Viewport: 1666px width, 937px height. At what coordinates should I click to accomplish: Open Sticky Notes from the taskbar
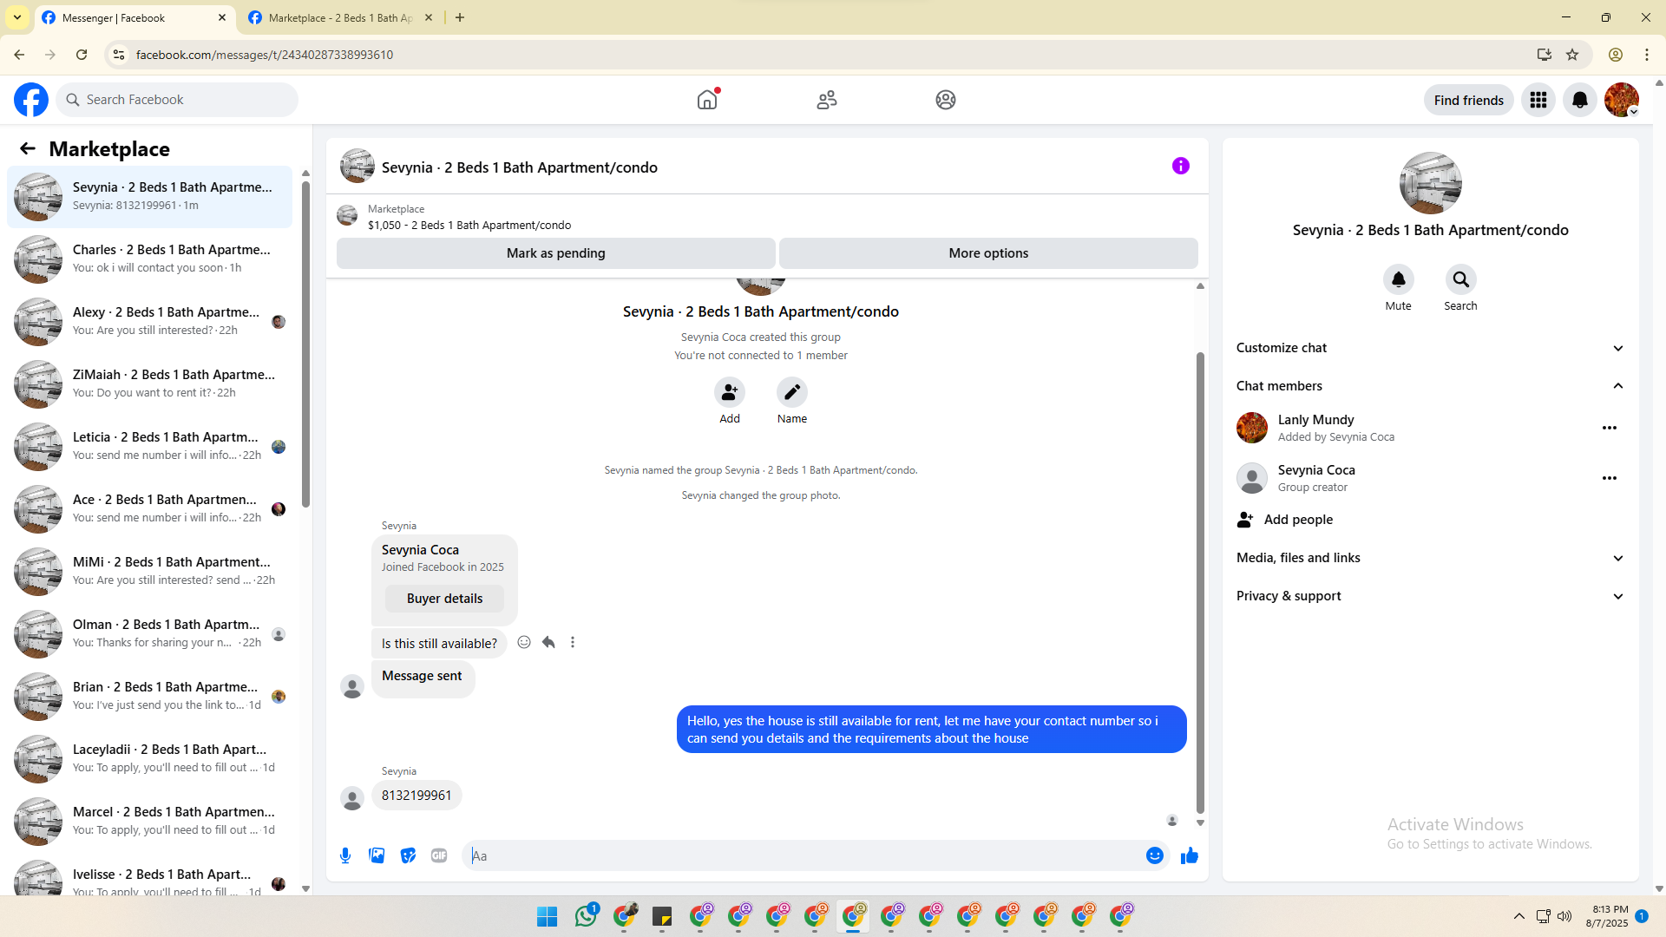point(662,916)
